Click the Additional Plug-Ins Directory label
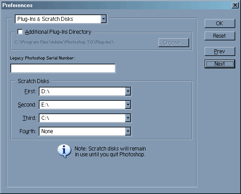The height and width of the screenshot is (194, 241). tap(58, 32)
